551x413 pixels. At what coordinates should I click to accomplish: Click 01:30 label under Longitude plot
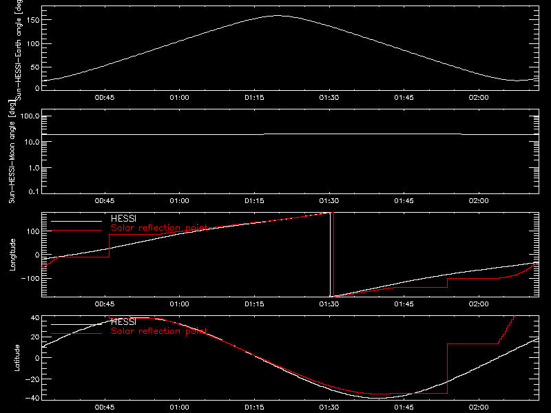[329, 304]
